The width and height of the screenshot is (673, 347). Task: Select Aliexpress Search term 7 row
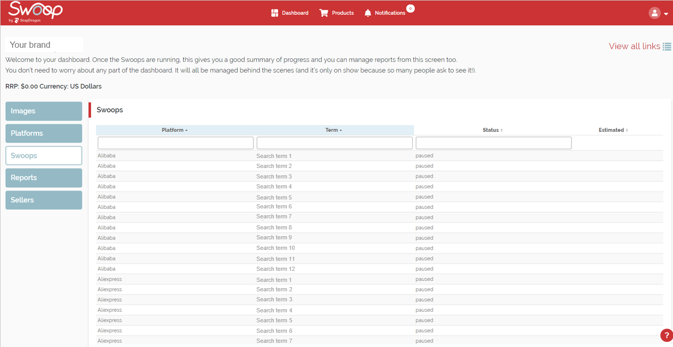coord(379,341)
